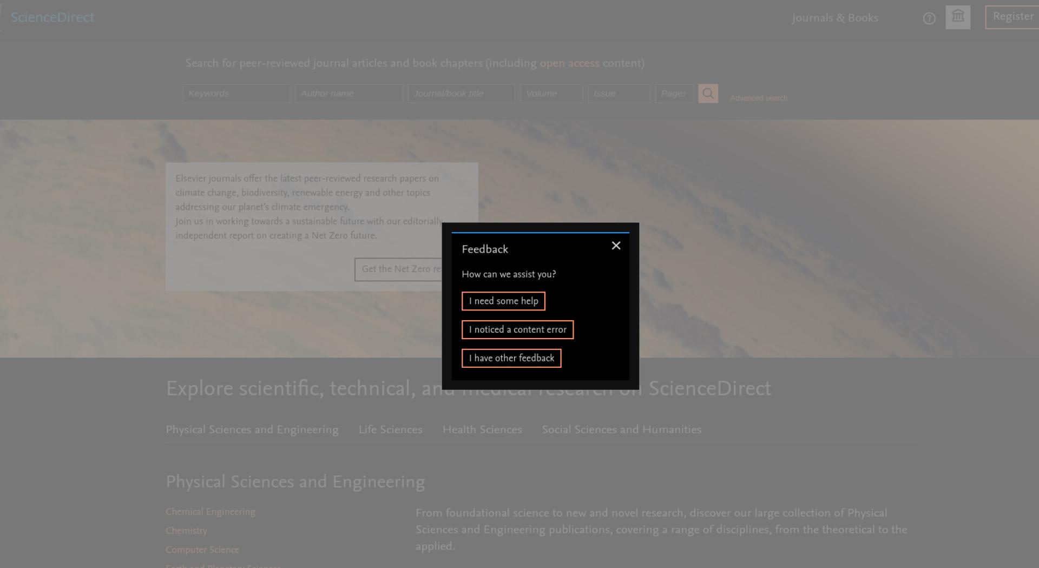Open Journals & Books page
This screenshot has width=1039, height=568.
[835, 18]
